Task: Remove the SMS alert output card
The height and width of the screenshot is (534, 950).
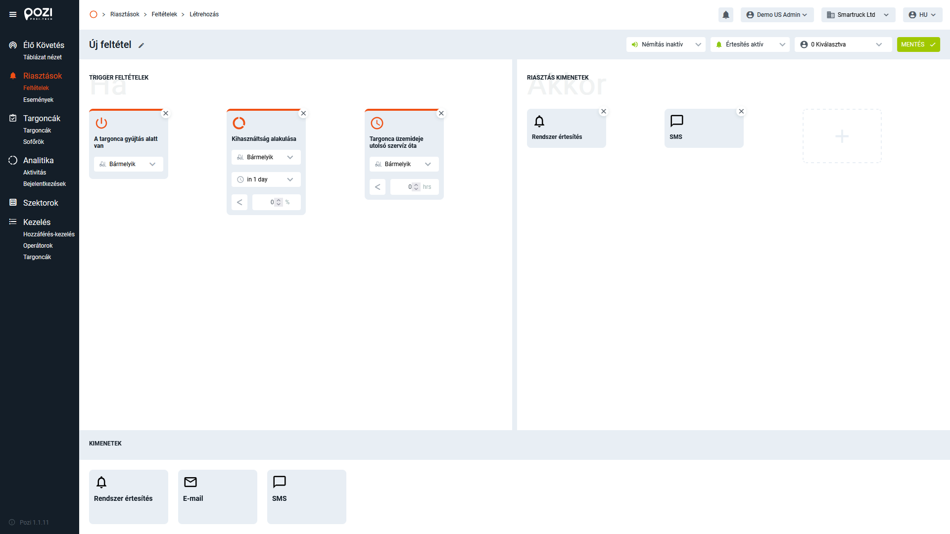Action: coord(741,111)
